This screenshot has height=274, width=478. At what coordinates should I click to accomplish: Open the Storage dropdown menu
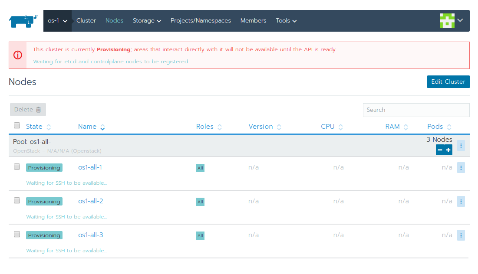tap(147, 20)
